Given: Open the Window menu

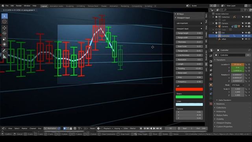Looking at the screenshot, I should point(27,6).
